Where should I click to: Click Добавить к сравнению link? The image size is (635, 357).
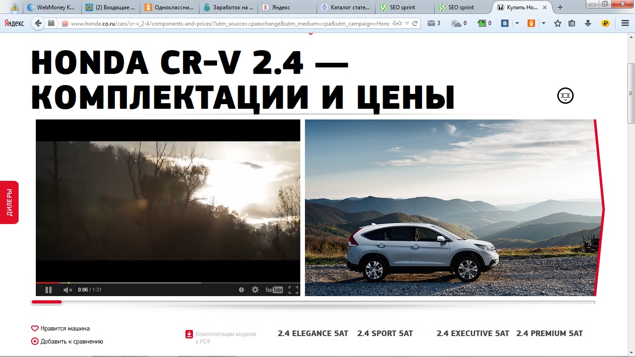pyautogui.click(x=72, y=341)
